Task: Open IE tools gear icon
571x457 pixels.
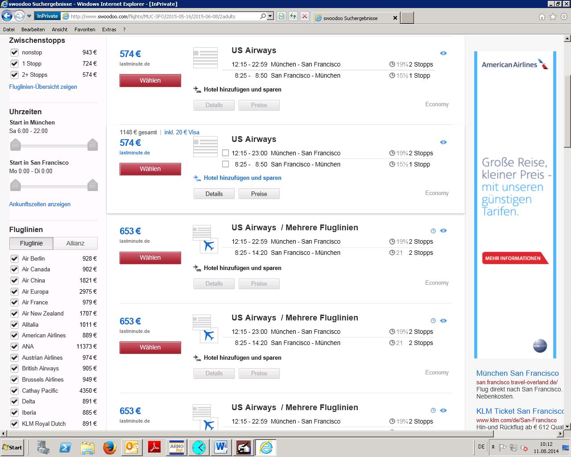Action: pyautogui.click(x=564, y=17)
